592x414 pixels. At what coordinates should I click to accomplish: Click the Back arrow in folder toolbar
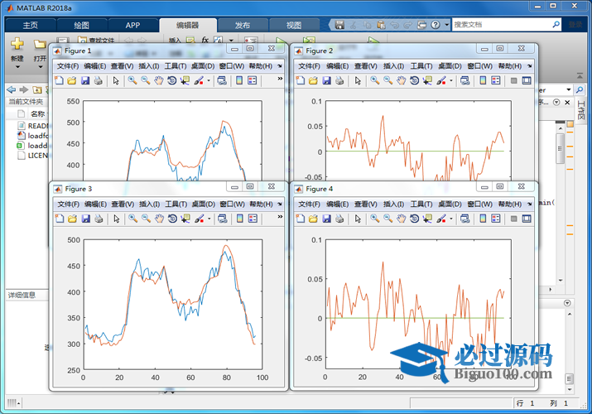(12, 89)
